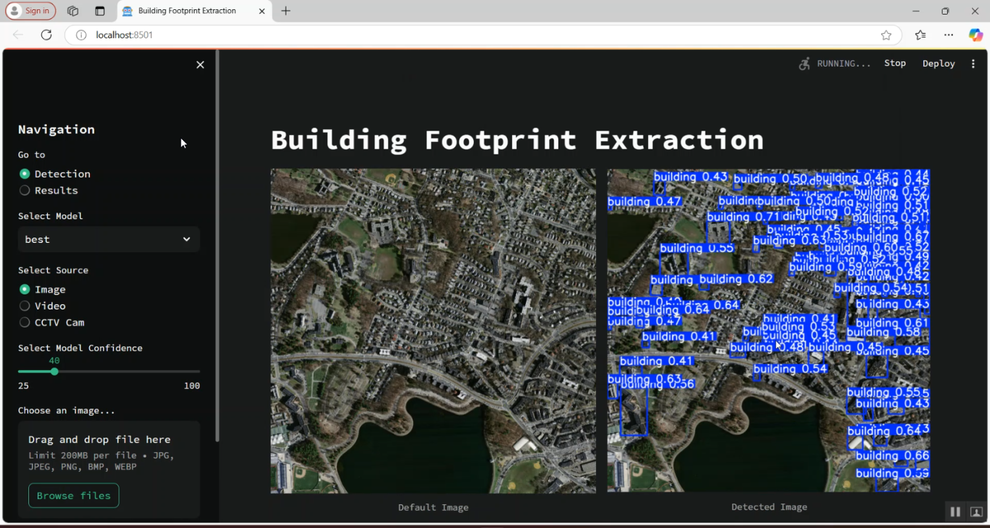Pause the screen recording with the pause icon

[x=955, y=511]
